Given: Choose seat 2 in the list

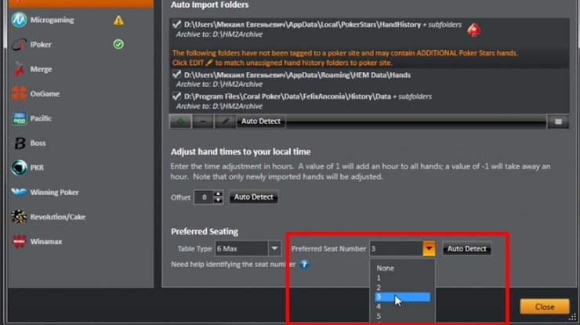Looking at the screenshot, I should pos(402,287).
